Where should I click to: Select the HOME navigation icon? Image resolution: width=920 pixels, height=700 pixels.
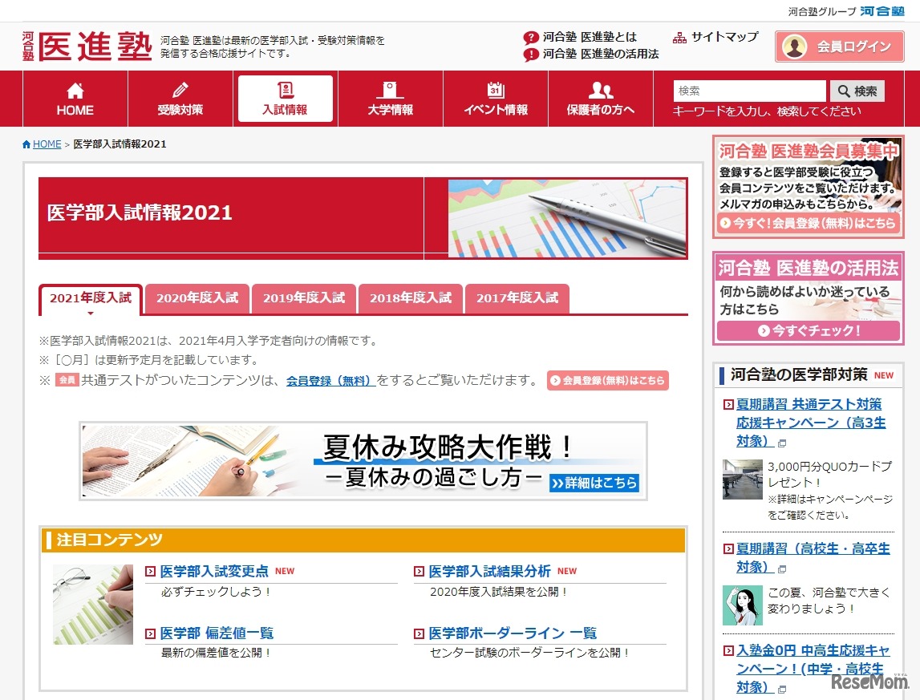click(x=73, y=90)
